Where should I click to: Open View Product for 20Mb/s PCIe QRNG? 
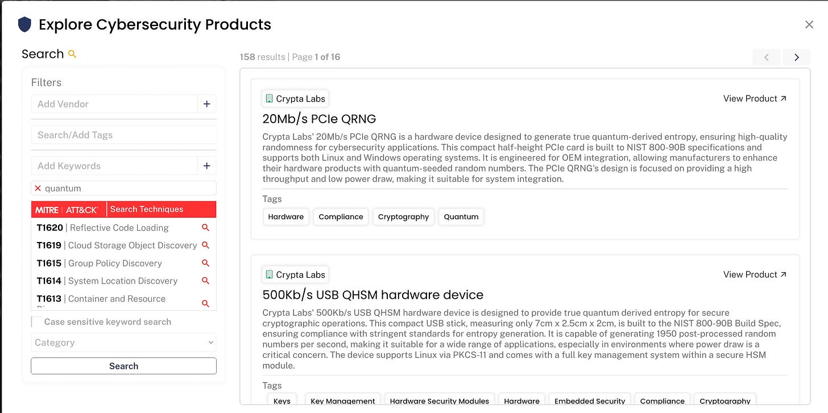click(x=755, y=98)
